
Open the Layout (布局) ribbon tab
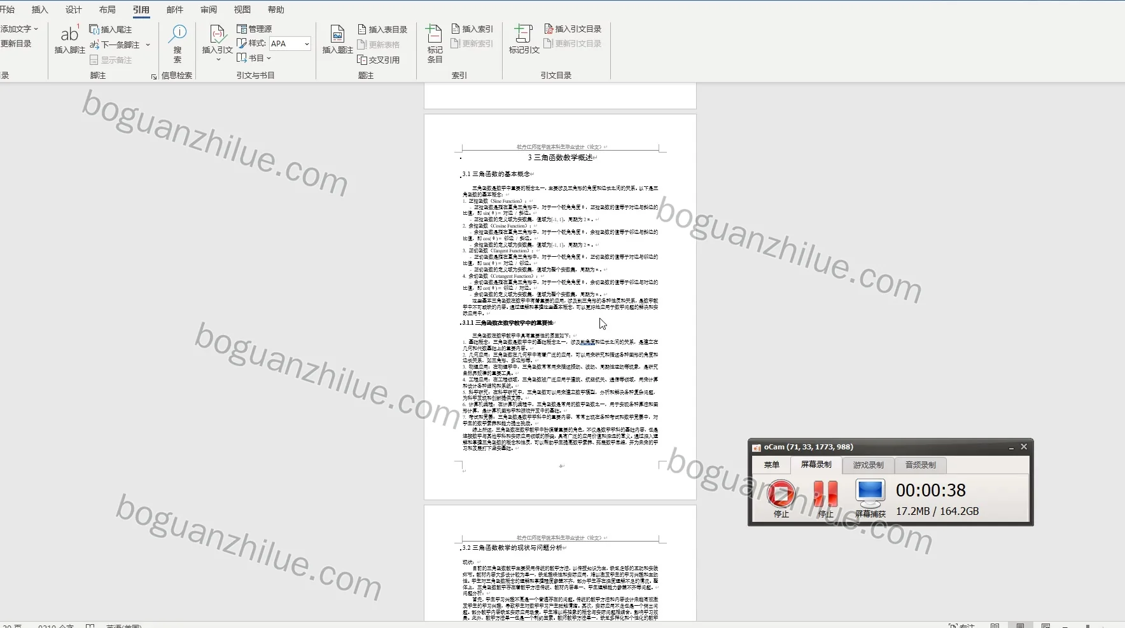(x=108, y=10)
